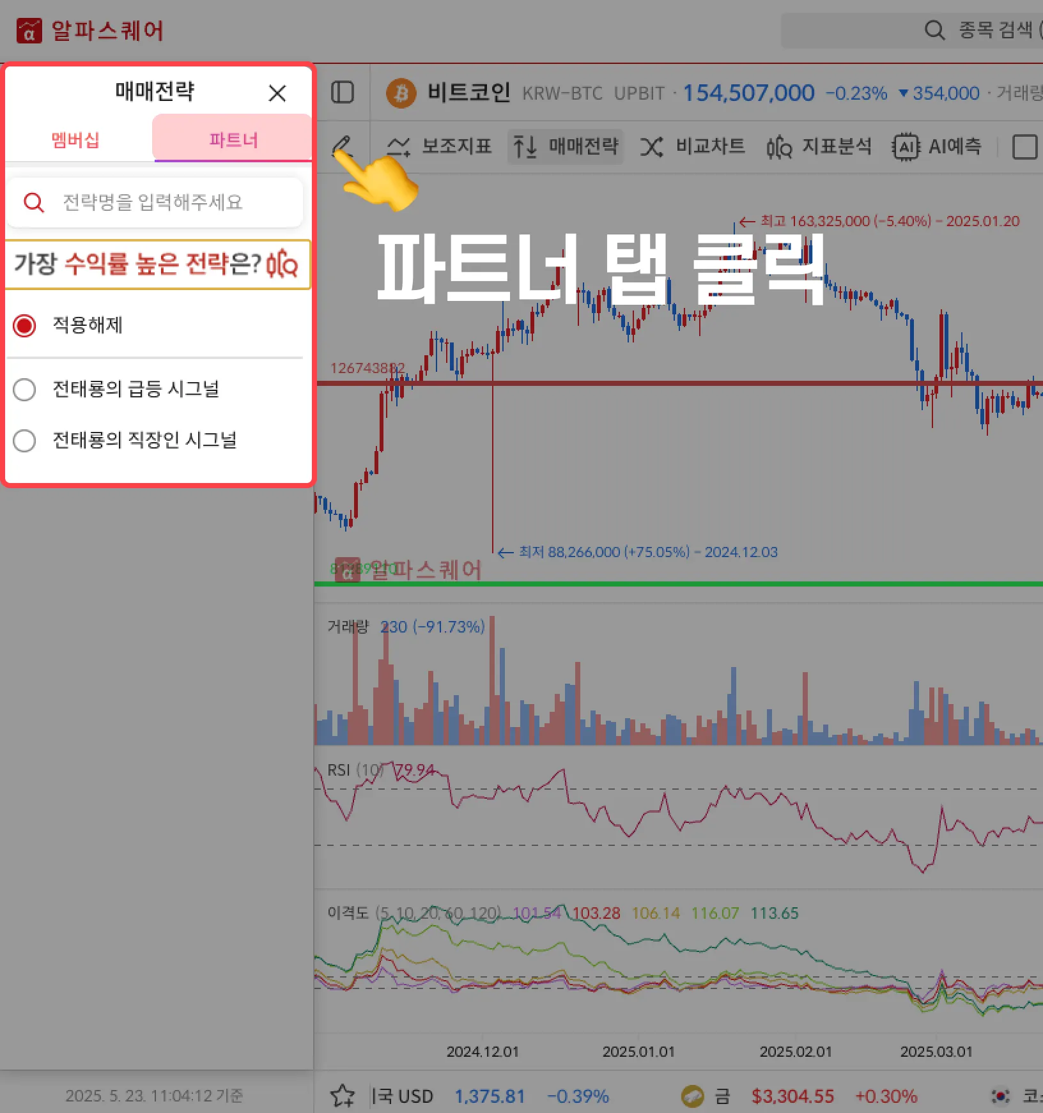Click the strategy name search field
This screenshot has width=1043, height=1113.
pos(155,203)
